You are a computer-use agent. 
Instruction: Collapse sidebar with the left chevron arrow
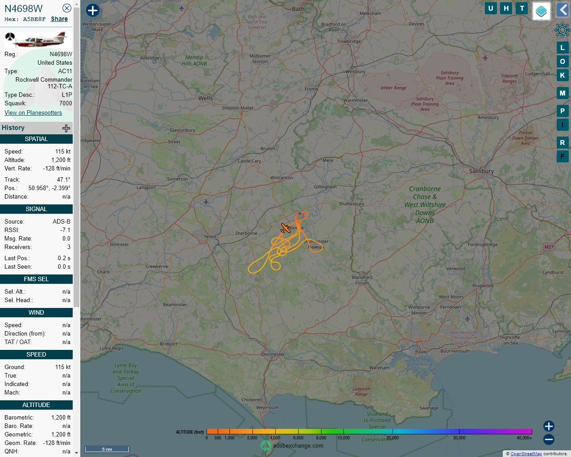(x=563, y=9)
